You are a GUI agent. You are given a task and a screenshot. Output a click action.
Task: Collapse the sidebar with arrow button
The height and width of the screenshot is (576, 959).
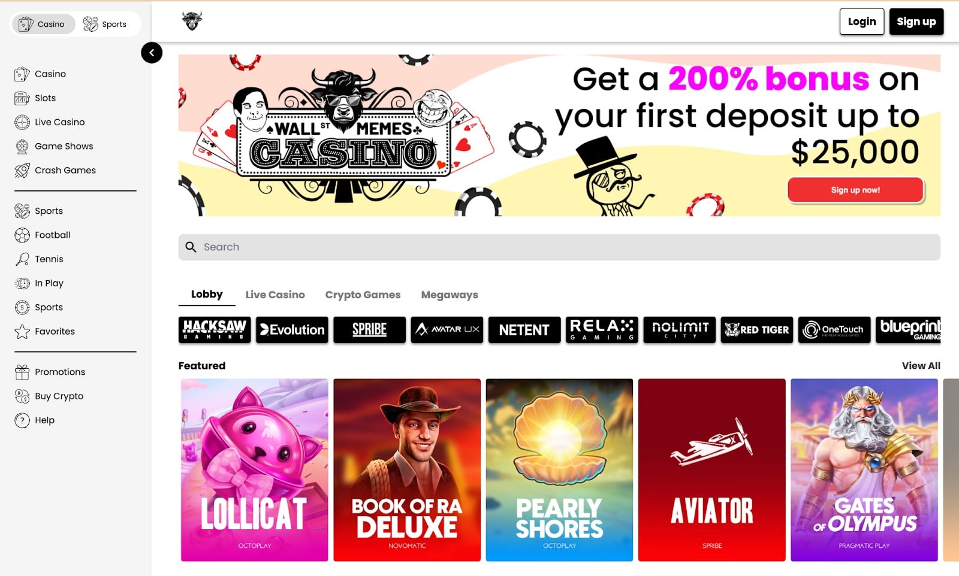pyautogui.click(x=152, y=53)
